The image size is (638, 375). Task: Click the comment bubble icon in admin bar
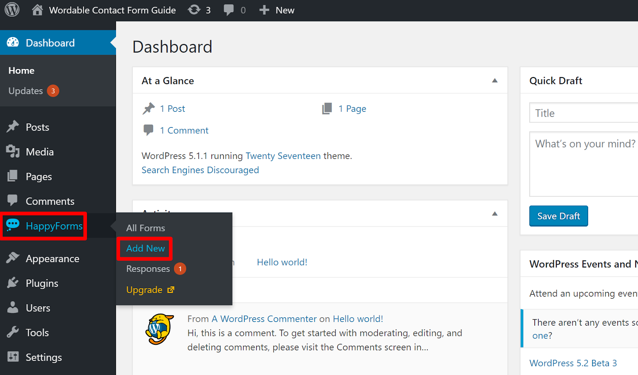(x=228, y=10)
